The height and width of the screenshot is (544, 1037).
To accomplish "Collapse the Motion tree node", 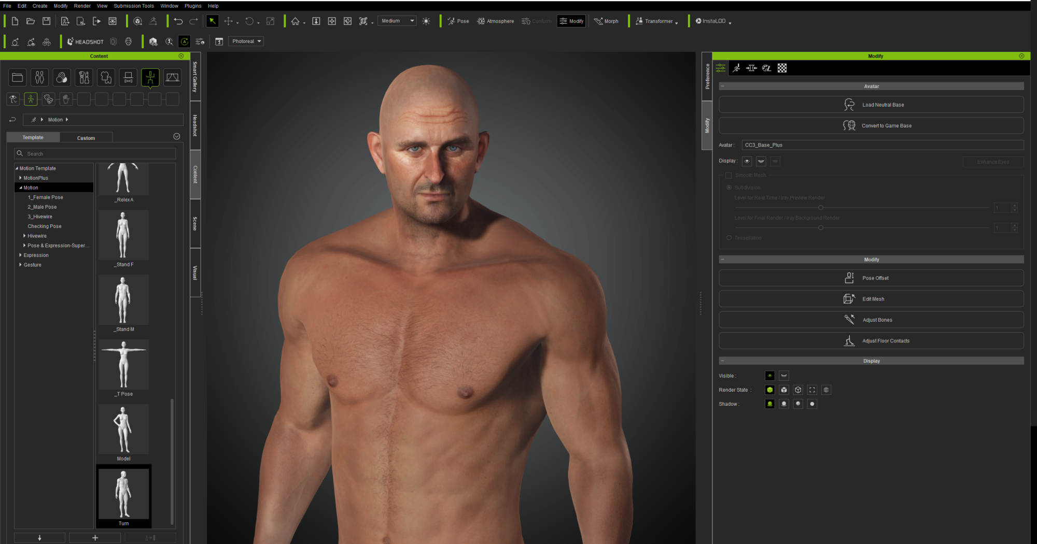I will click(20, 188).
